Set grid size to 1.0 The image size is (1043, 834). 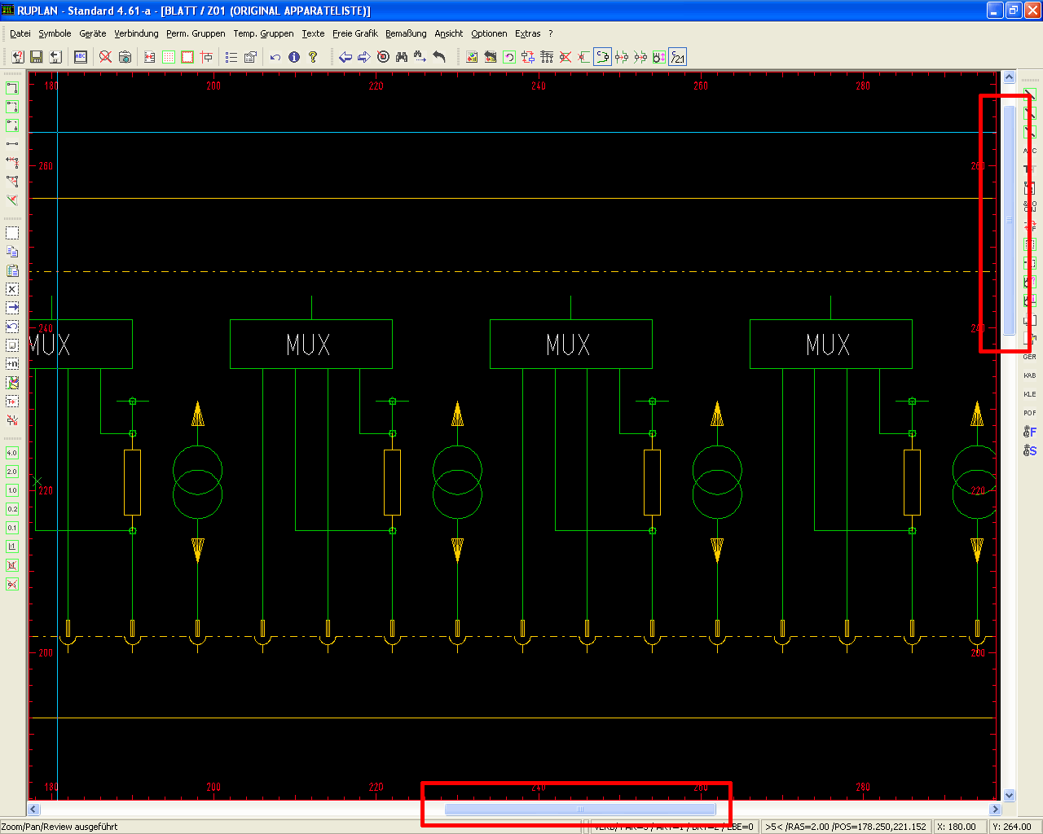[x=12, y=490]
